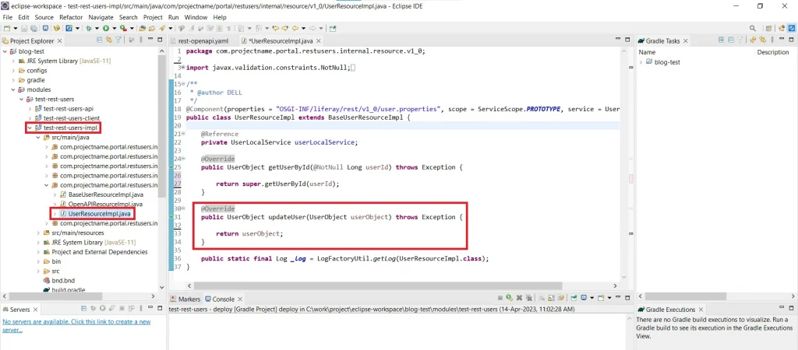Expand test-rest-users-api module
This screenshot has width=798, height=350.
30,109
